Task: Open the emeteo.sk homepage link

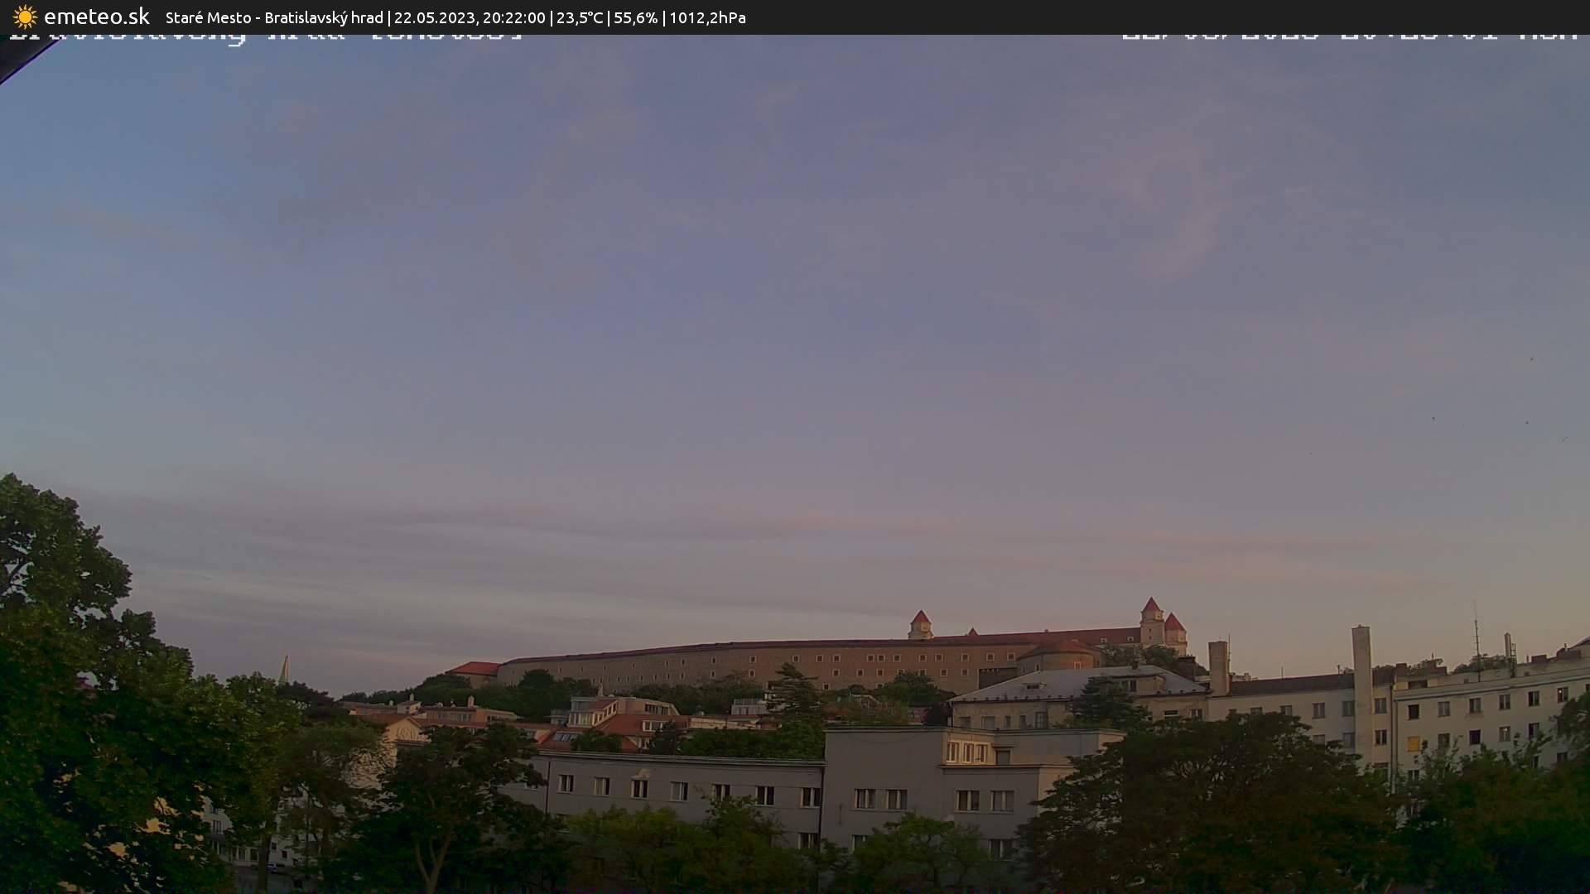Action: pyautogui.click(x=95, y=17)
